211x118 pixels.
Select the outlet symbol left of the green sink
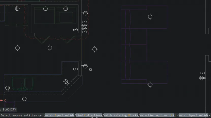coord(8,89)
